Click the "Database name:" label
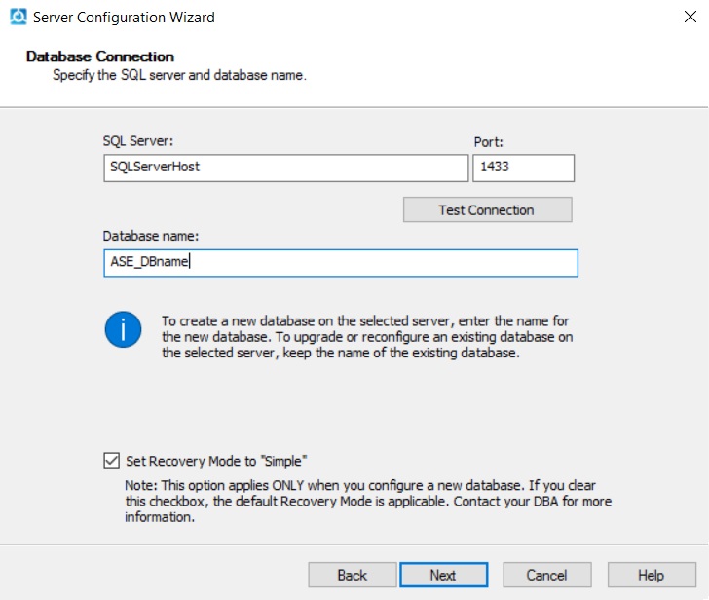709x600 pixels. (x=151, y=236)
